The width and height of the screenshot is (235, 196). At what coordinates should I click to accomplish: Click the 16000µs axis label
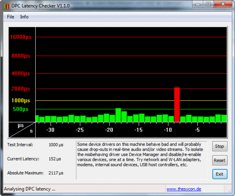[x=21, y=37]
